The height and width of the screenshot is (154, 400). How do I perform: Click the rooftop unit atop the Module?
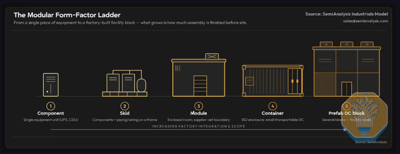[212, 56]
